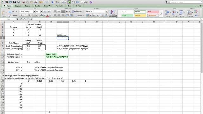This screenshot has width=203, height=114.
Task: Switch to the Charts tab
Action: coord(37,6)
